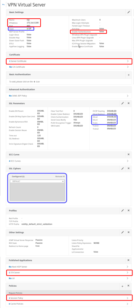Open the SAML IDP Policy row chevron

128,96
